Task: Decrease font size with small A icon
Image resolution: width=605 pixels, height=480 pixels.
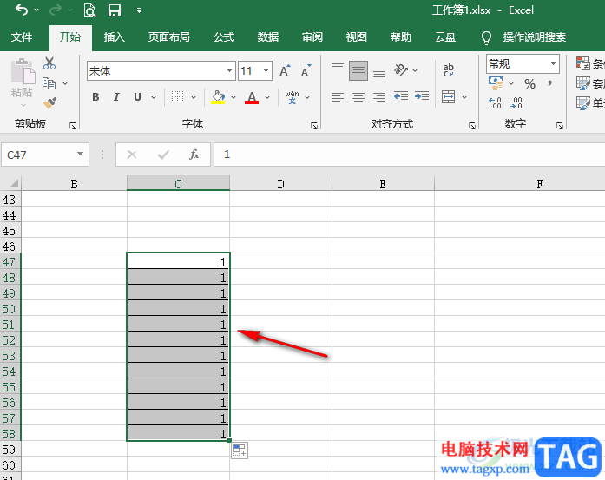Action: point(306,70)
